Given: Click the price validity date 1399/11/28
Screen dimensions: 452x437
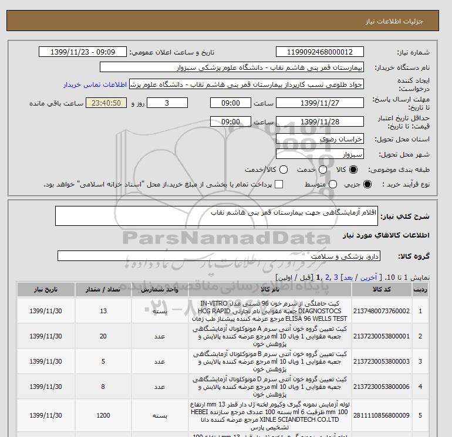Looking at the screenshot, I should 320,121.
